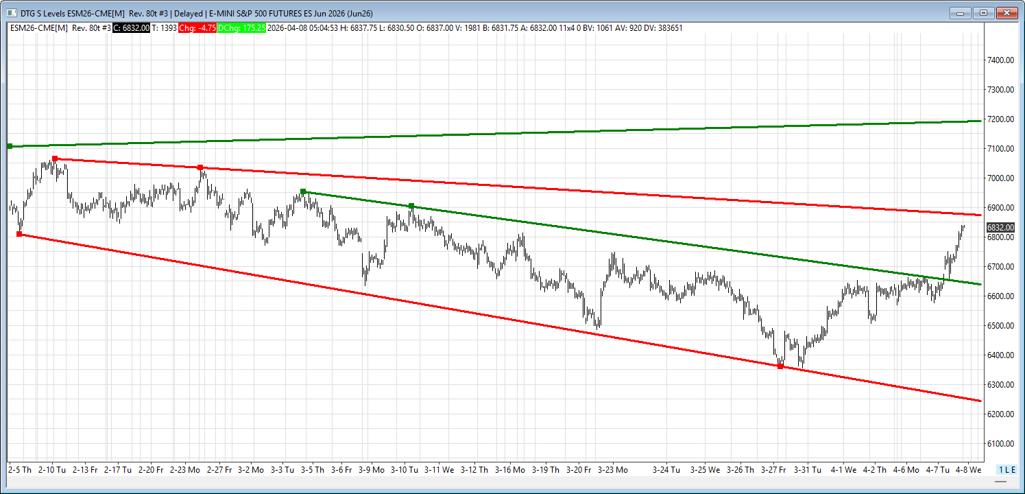Select red anchor square near 2-23 Mo peak
The image size is (1025, 494).
coord(200,167)
